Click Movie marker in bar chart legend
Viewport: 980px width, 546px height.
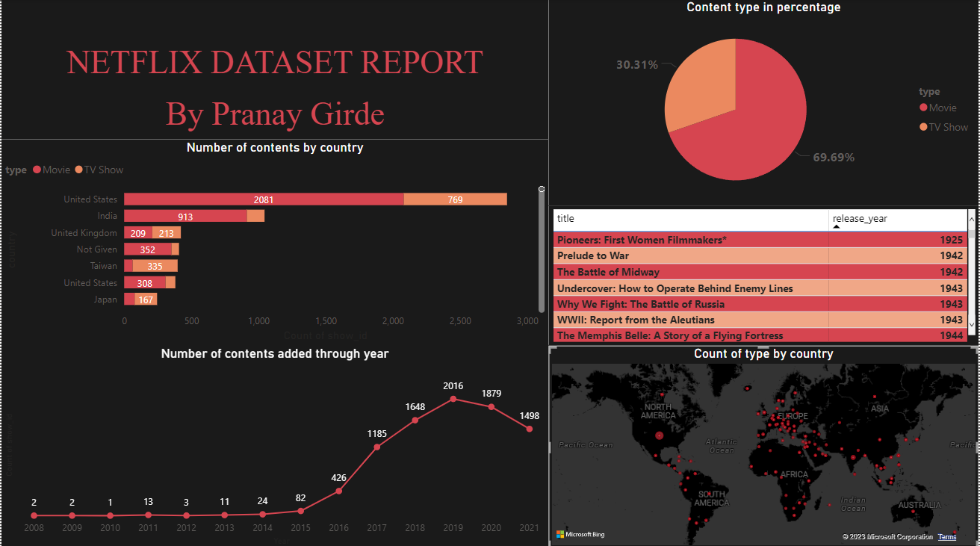[x=37, y=170]
